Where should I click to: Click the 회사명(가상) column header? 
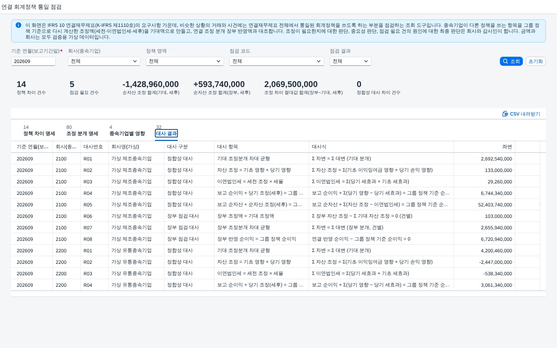point(136,147)
